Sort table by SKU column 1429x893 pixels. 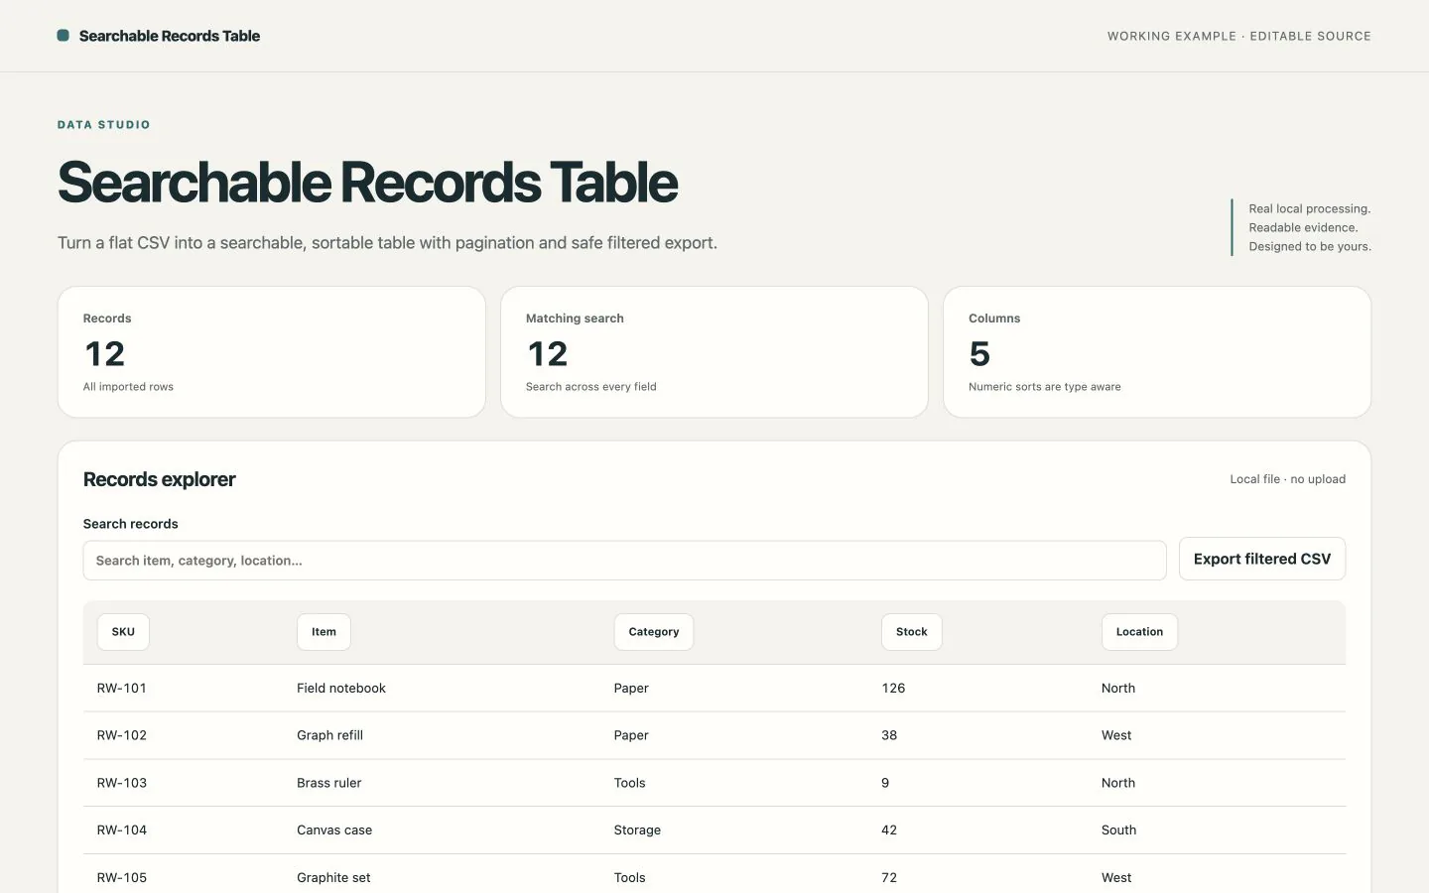click(x=123, y=632)
